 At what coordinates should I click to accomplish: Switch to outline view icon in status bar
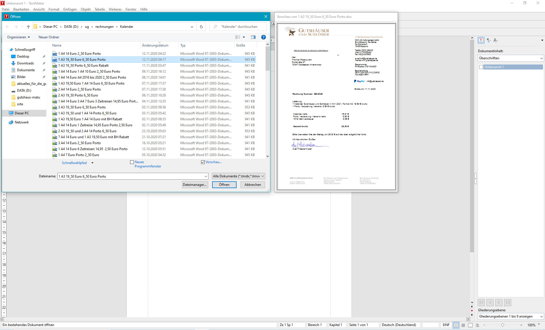click(477, 325)
